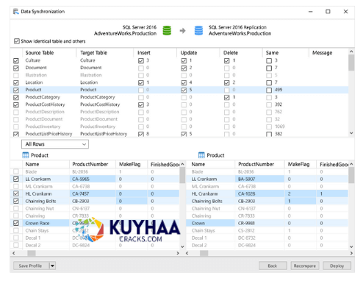Click the left grid horizontal scrollbar right arrow
Image resolution: width=363 pixels, height=281 pixels.
click(x=178, y=253)
